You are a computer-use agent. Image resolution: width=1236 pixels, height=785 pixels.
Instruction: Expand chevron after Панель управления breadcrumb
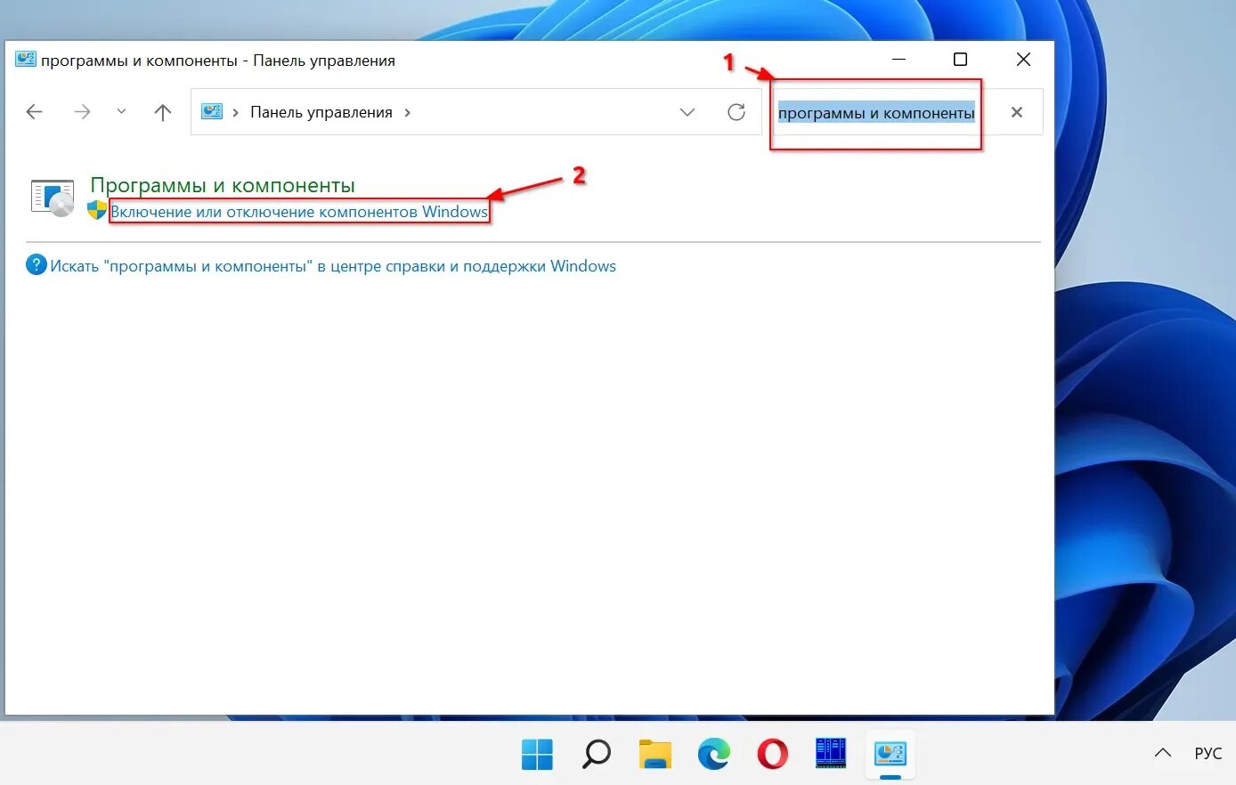pos(408,112)
